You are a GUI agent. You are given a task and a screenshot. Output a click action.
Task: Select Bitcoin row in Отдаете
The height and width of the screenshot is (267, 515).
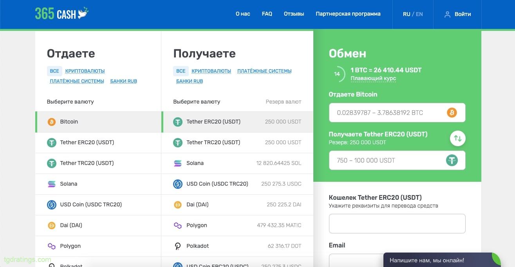pos(98,122)
